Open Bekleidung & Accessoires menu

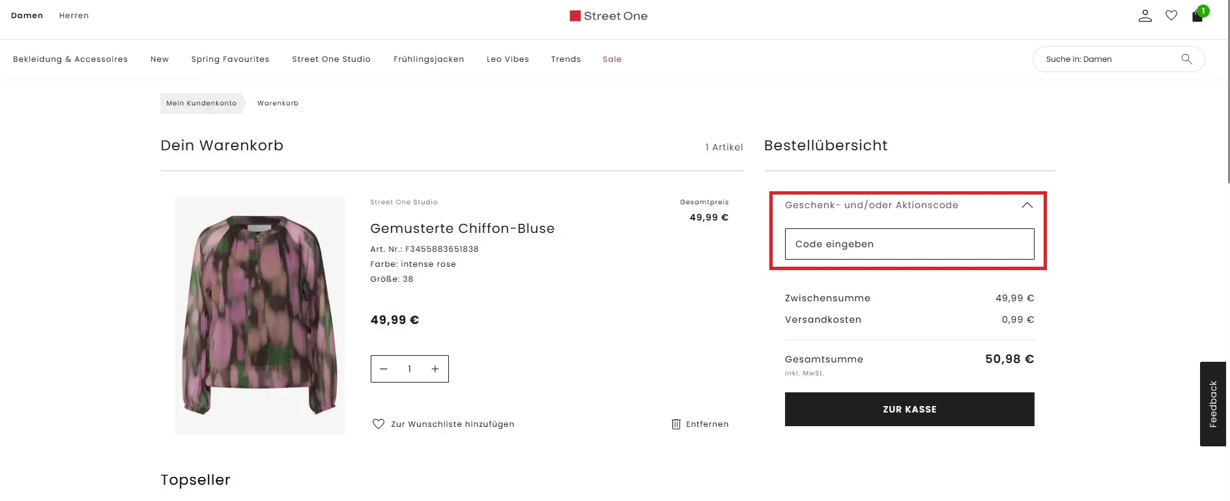click(70, 59)
